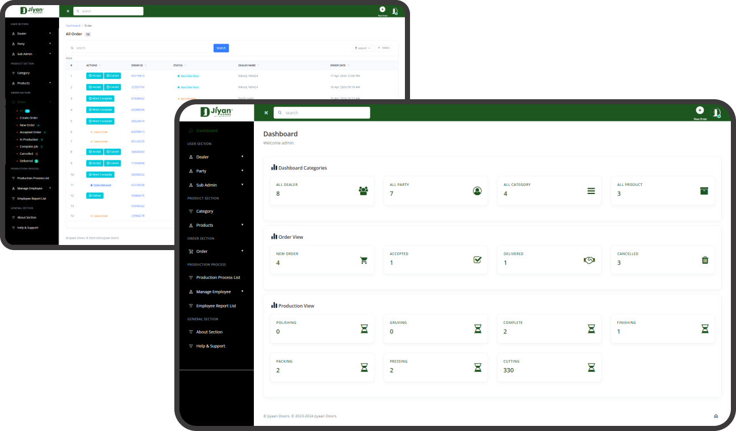Viewport: 736px width, 431px height.
Task: Click the All Category list icon
Action: tap(591, 191)
